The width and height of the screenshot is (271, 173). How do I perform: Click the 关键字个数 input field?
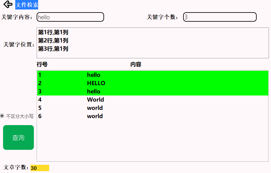coord(220,17)
